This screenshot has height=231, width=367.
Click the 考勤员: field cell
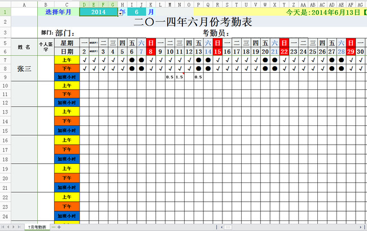(x=216, y=33)
